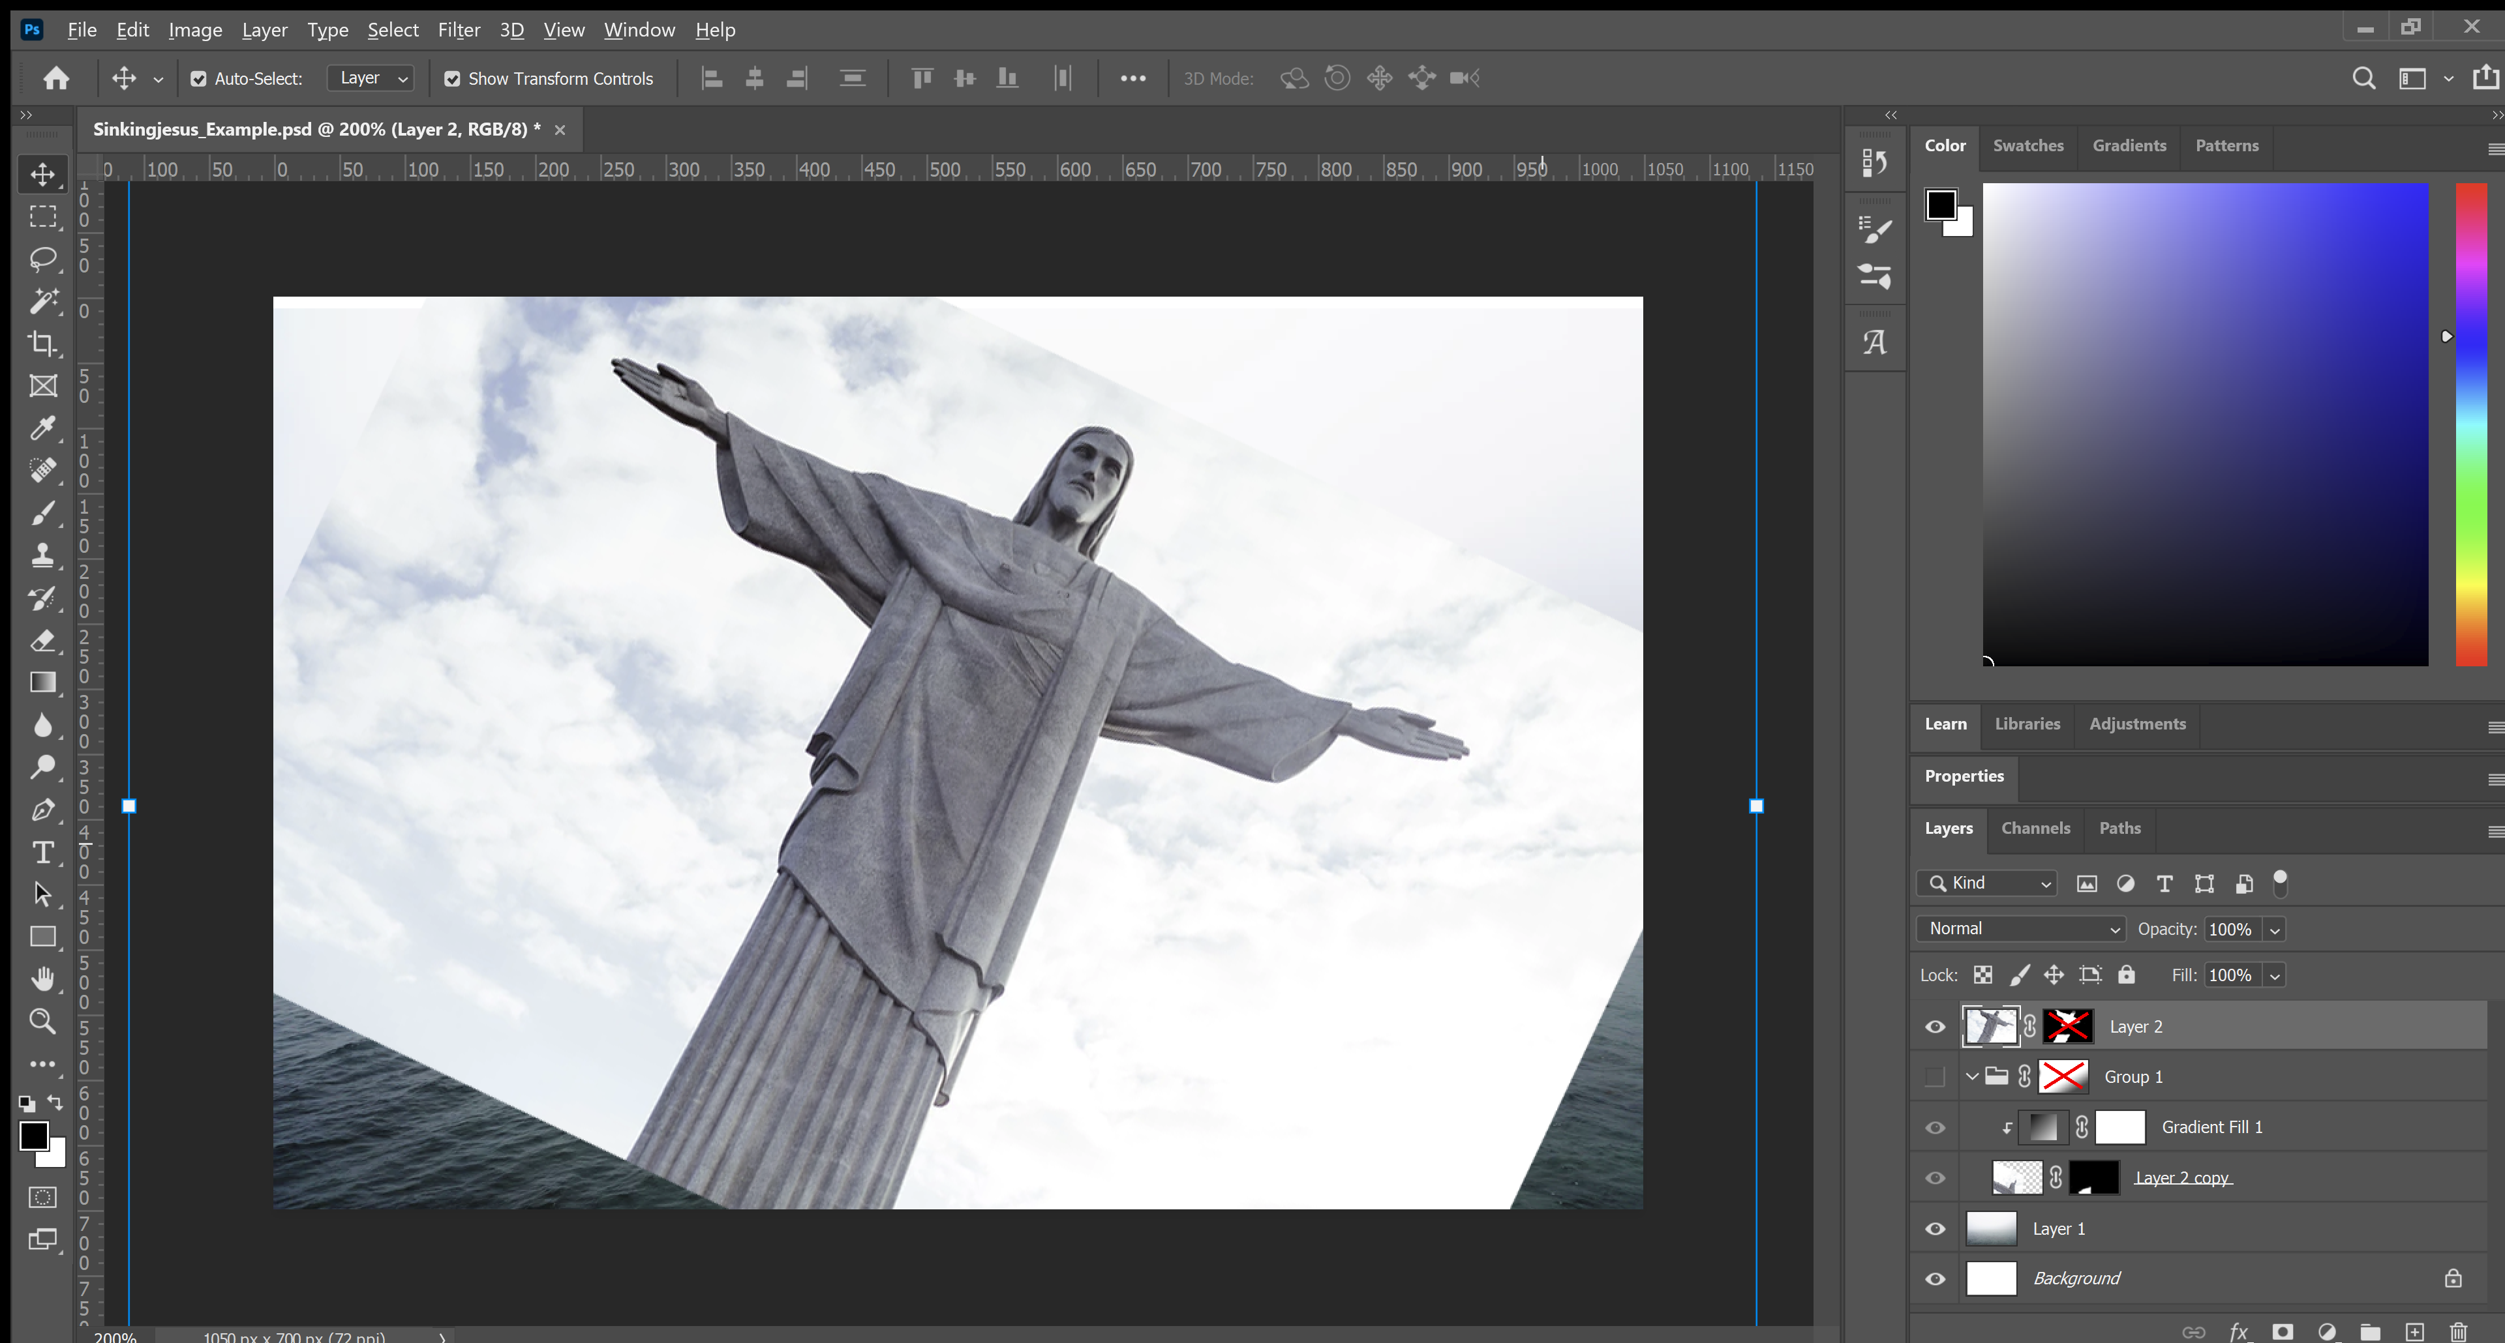Switch to the Swatches tab
The height and width of the screenshot is (1343, 2505).
tap(2029, 146)
